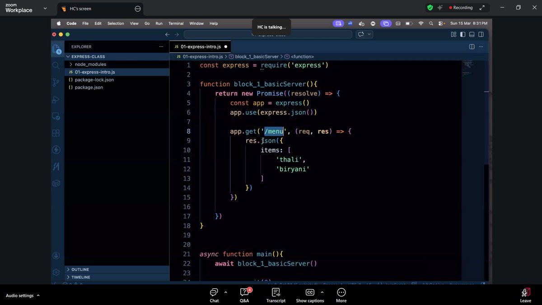Open Spotlight search in macOS menu bar
Screen dimensions: 542x305
(x=431, y=23)
